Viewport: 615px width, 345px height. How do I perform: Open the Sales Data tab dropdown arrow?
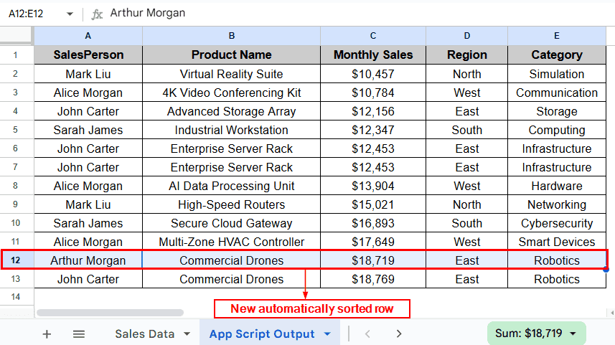[x=187, y=334]
